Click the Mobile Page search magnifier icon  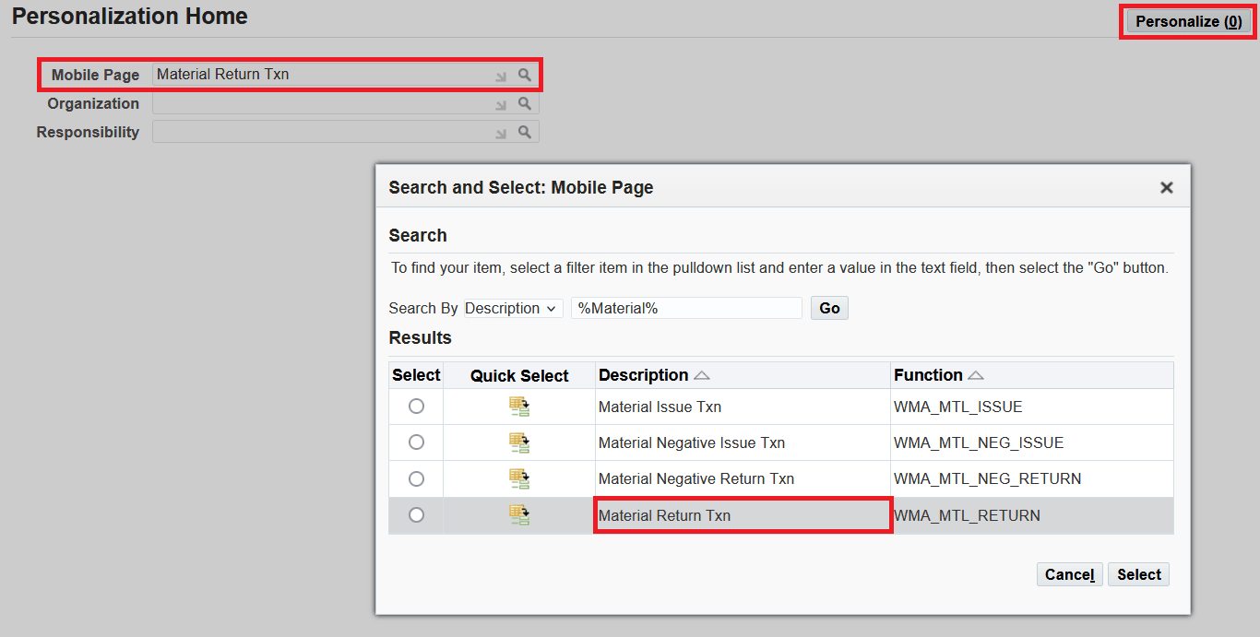(524, 75)
